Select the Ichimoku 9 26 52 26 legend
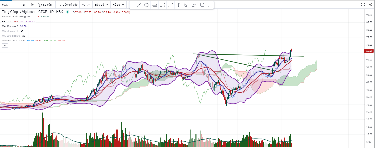This screenshot has height=148, width=375. (14, 40)
